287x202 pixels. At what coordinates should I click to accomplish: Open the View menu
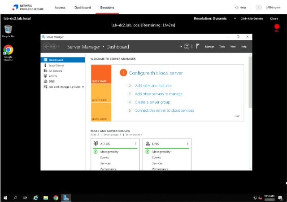pyautogui.click(x=233, y=47)
